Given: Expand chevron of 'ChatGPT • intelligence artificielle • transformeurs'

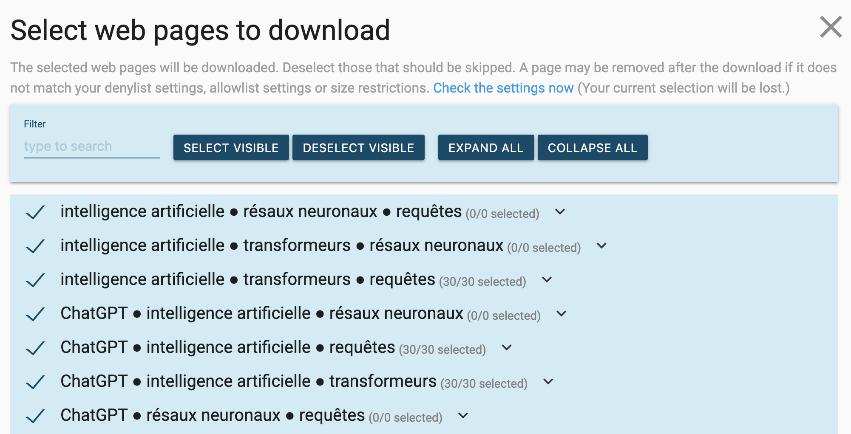Looking at the screenshot, I should [548, 381].
